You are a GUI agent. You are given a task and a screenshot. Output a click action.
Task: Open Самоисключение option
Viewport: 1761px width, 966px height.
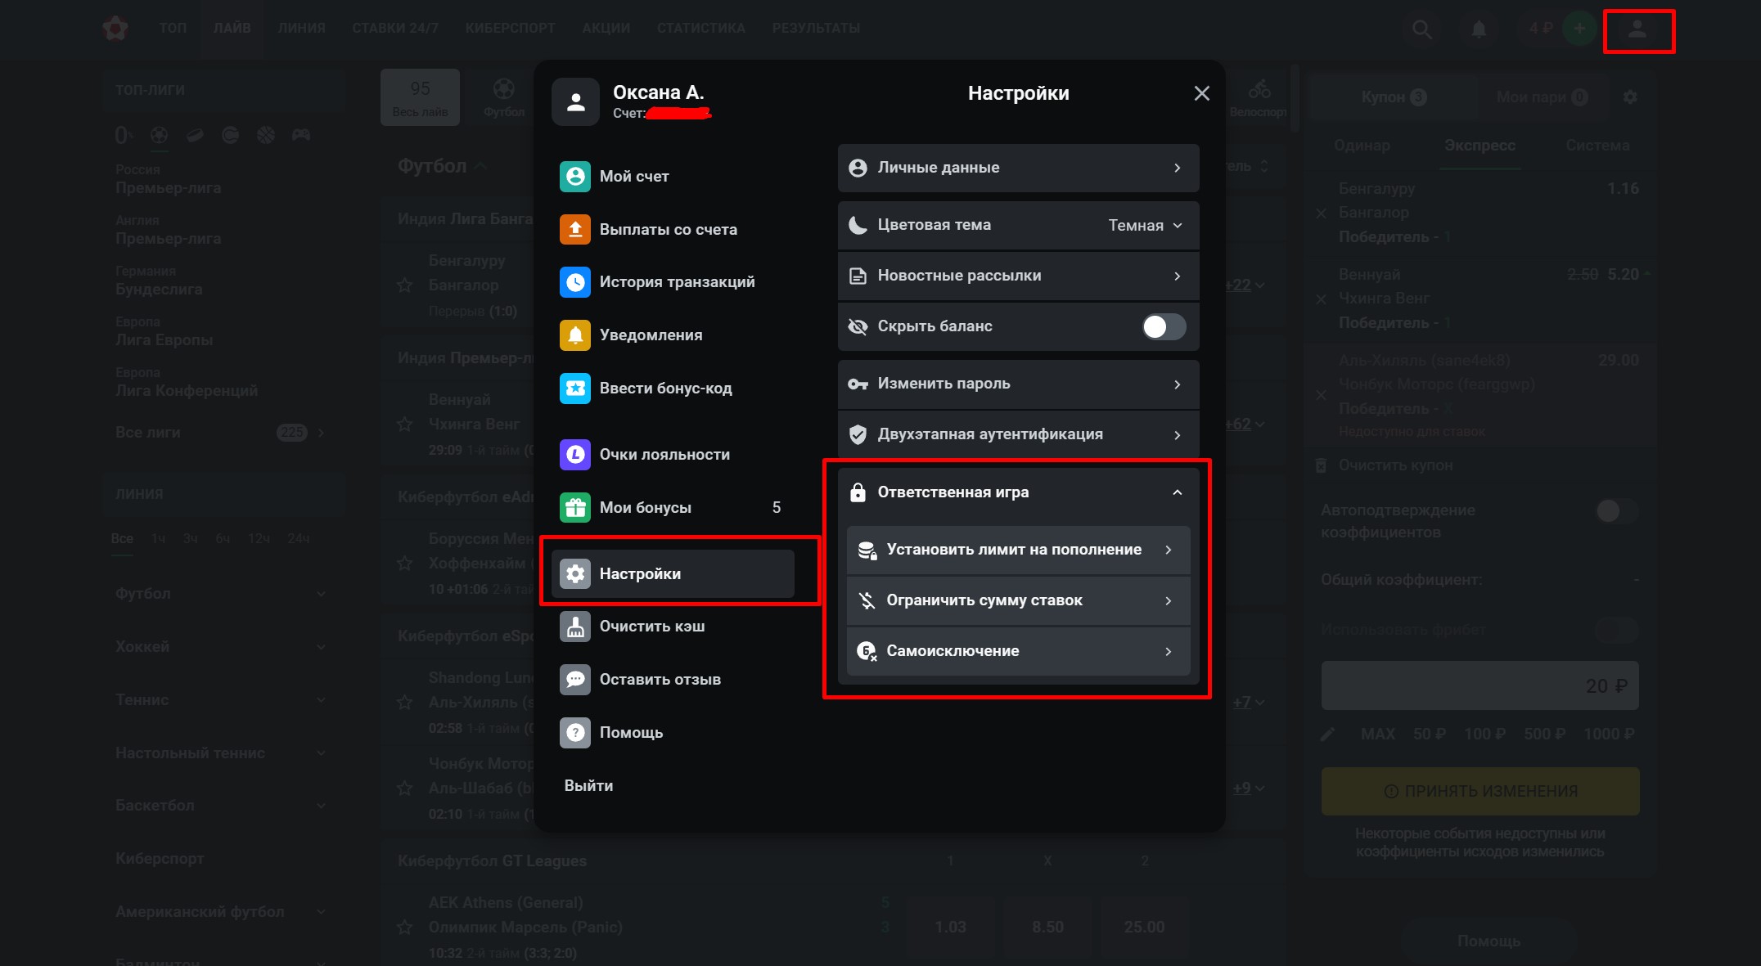(1017, 651)
